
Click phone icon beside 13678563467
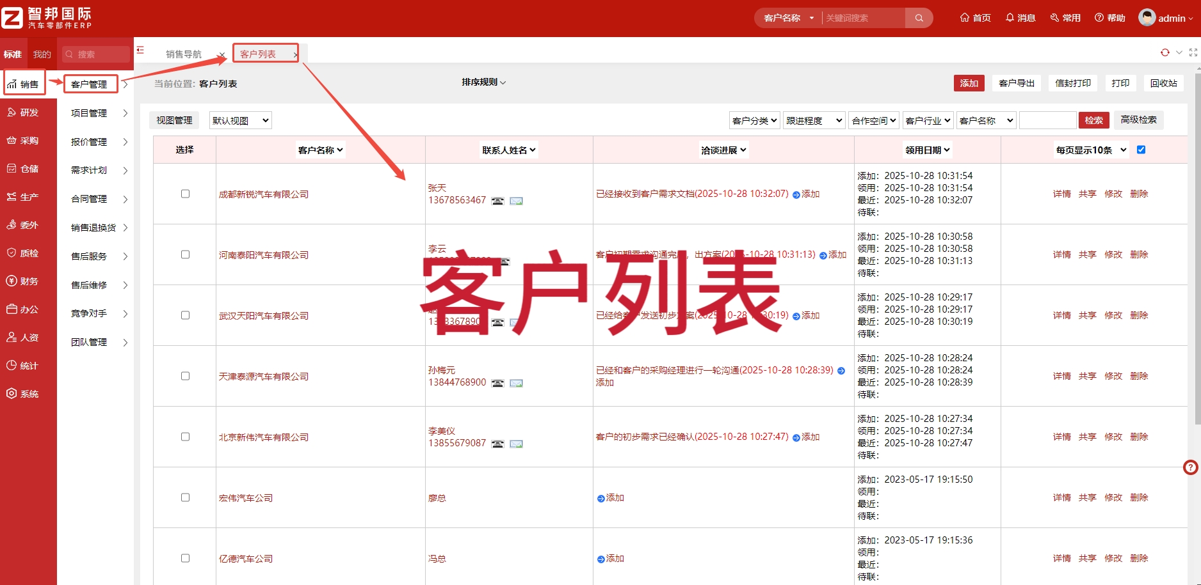click(x=497, y=201)
